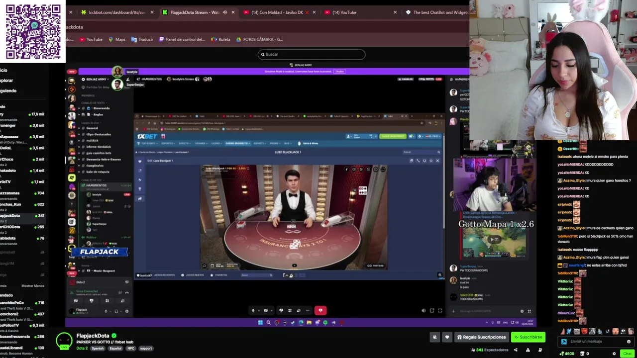The width and height of the screenshot is (637, 358).
Task: Click the Buscar search field
Action: pyautogui.click(x=312, y=54)
